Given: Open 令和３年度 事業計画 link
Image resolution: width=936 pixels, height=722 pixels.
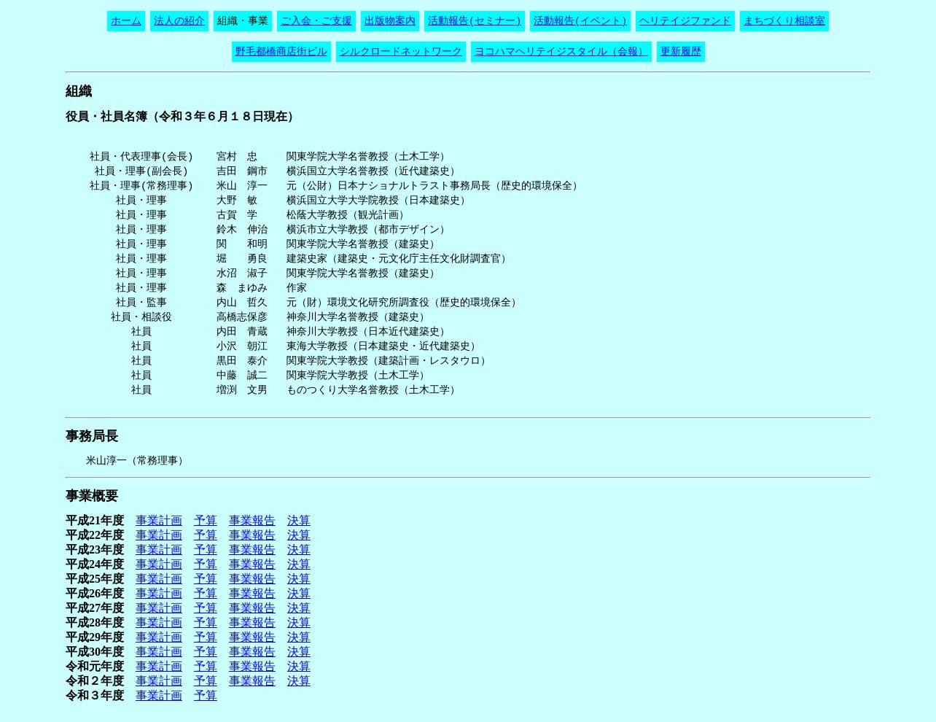Looking at the screenshot, I should tap(159, 696).
